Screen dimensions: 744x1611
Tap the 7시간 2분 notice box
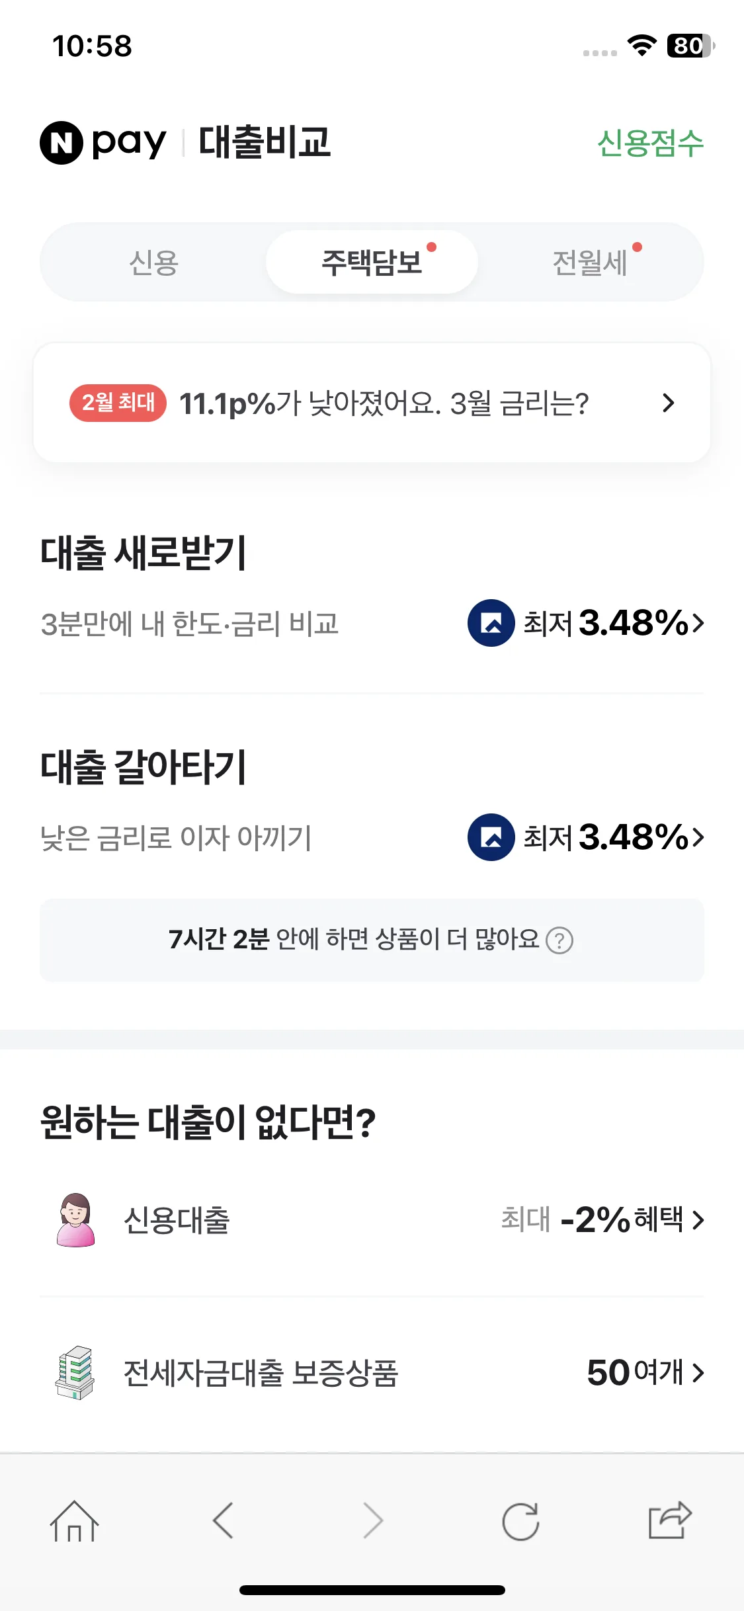coord(372,940)
